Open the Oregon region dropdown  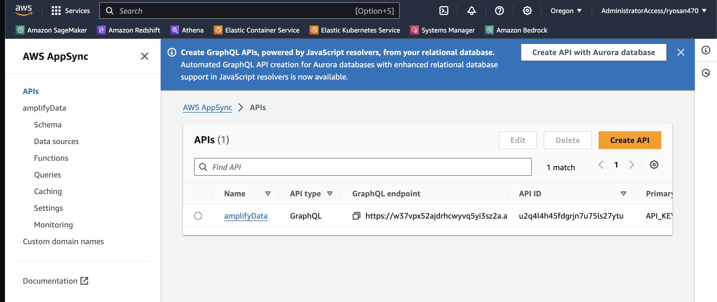pyautogui.click(x=566, y=11)
